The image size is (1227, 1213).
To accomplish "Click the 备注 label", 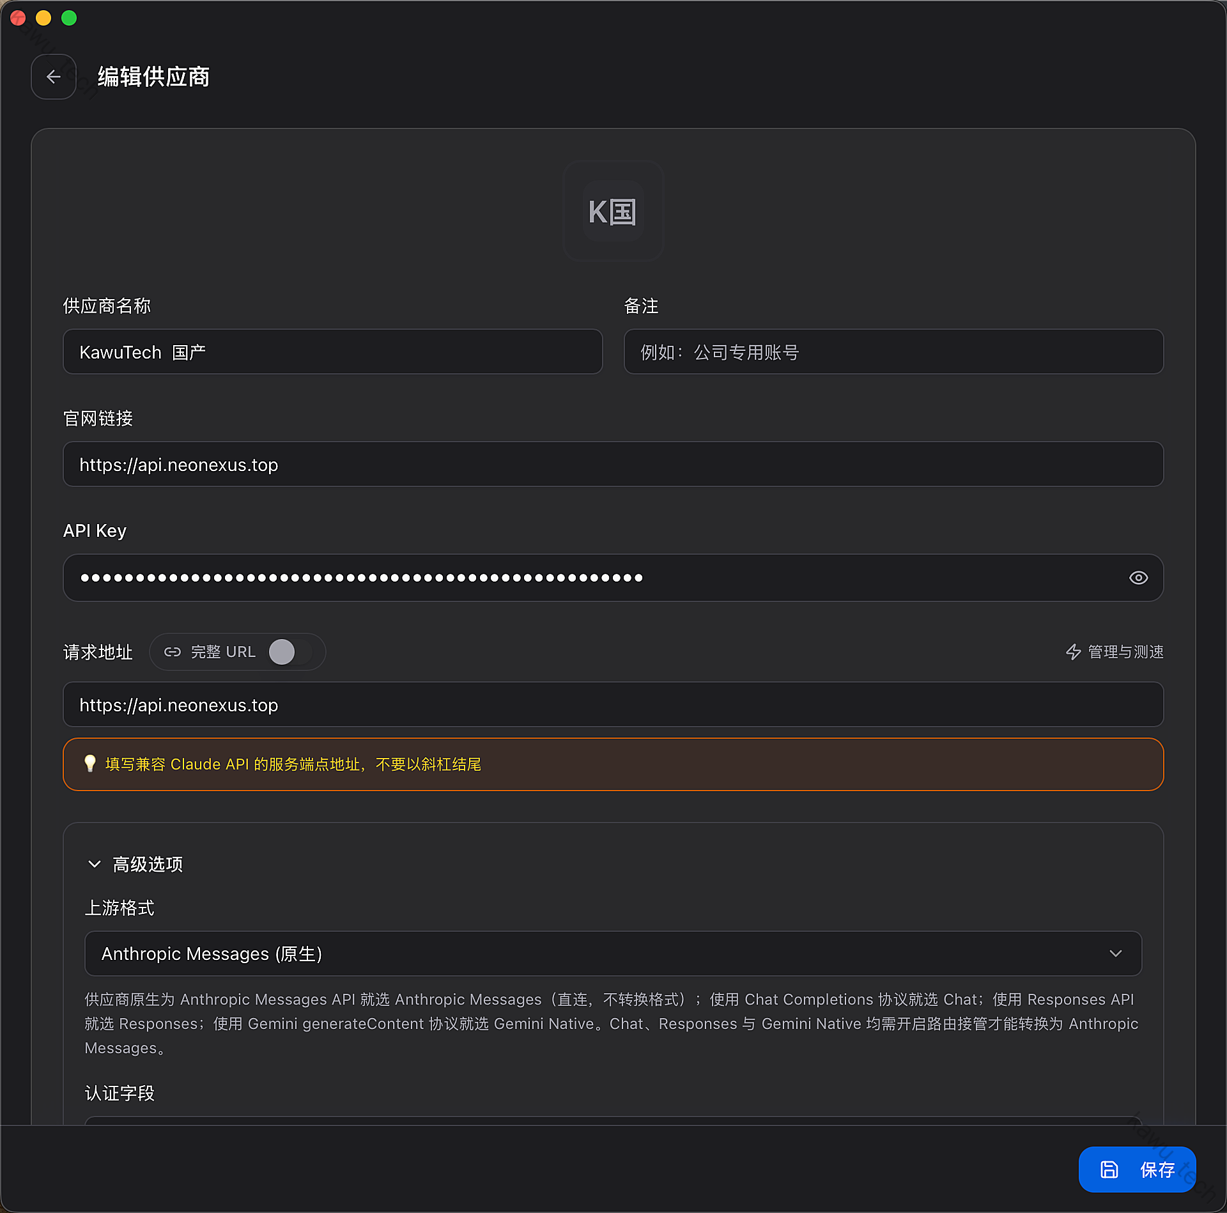I will tap(641, 306).
